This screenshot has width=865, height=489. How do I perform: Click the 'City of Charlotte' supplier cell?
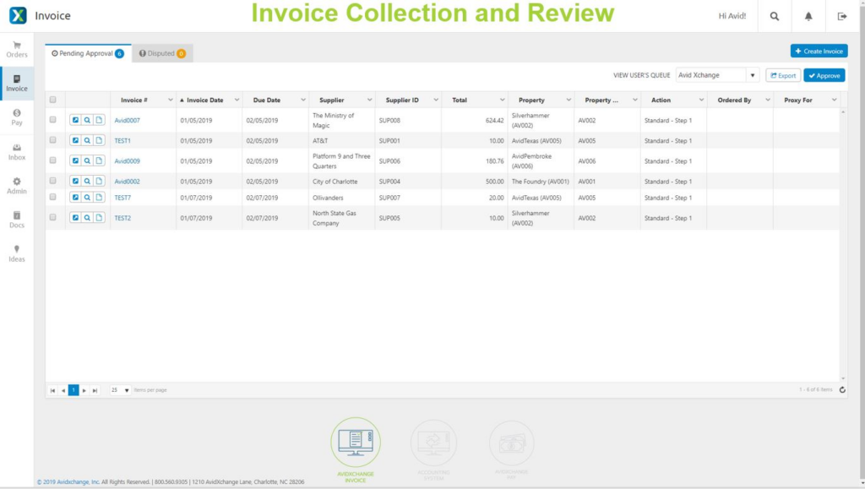335,182
